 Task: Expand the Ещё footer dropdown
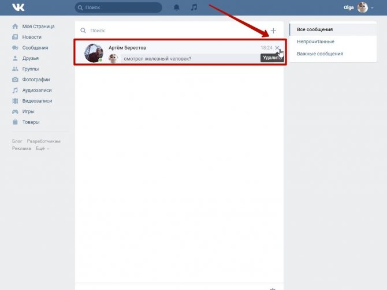[42, 148]
